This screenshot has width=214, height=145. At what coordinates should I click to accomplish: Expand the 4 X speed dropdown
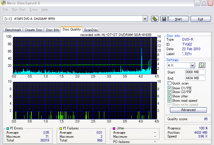(x=193, y=65)
